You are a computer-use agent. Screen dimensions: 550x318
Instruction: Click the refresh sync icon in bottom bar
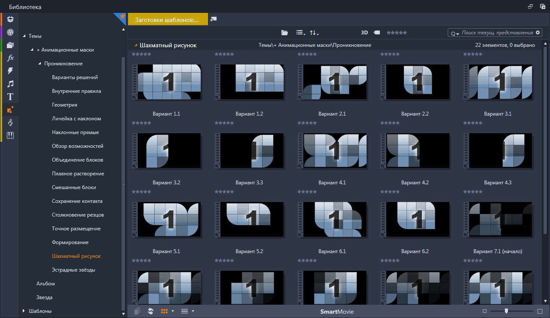click(150, 311)
